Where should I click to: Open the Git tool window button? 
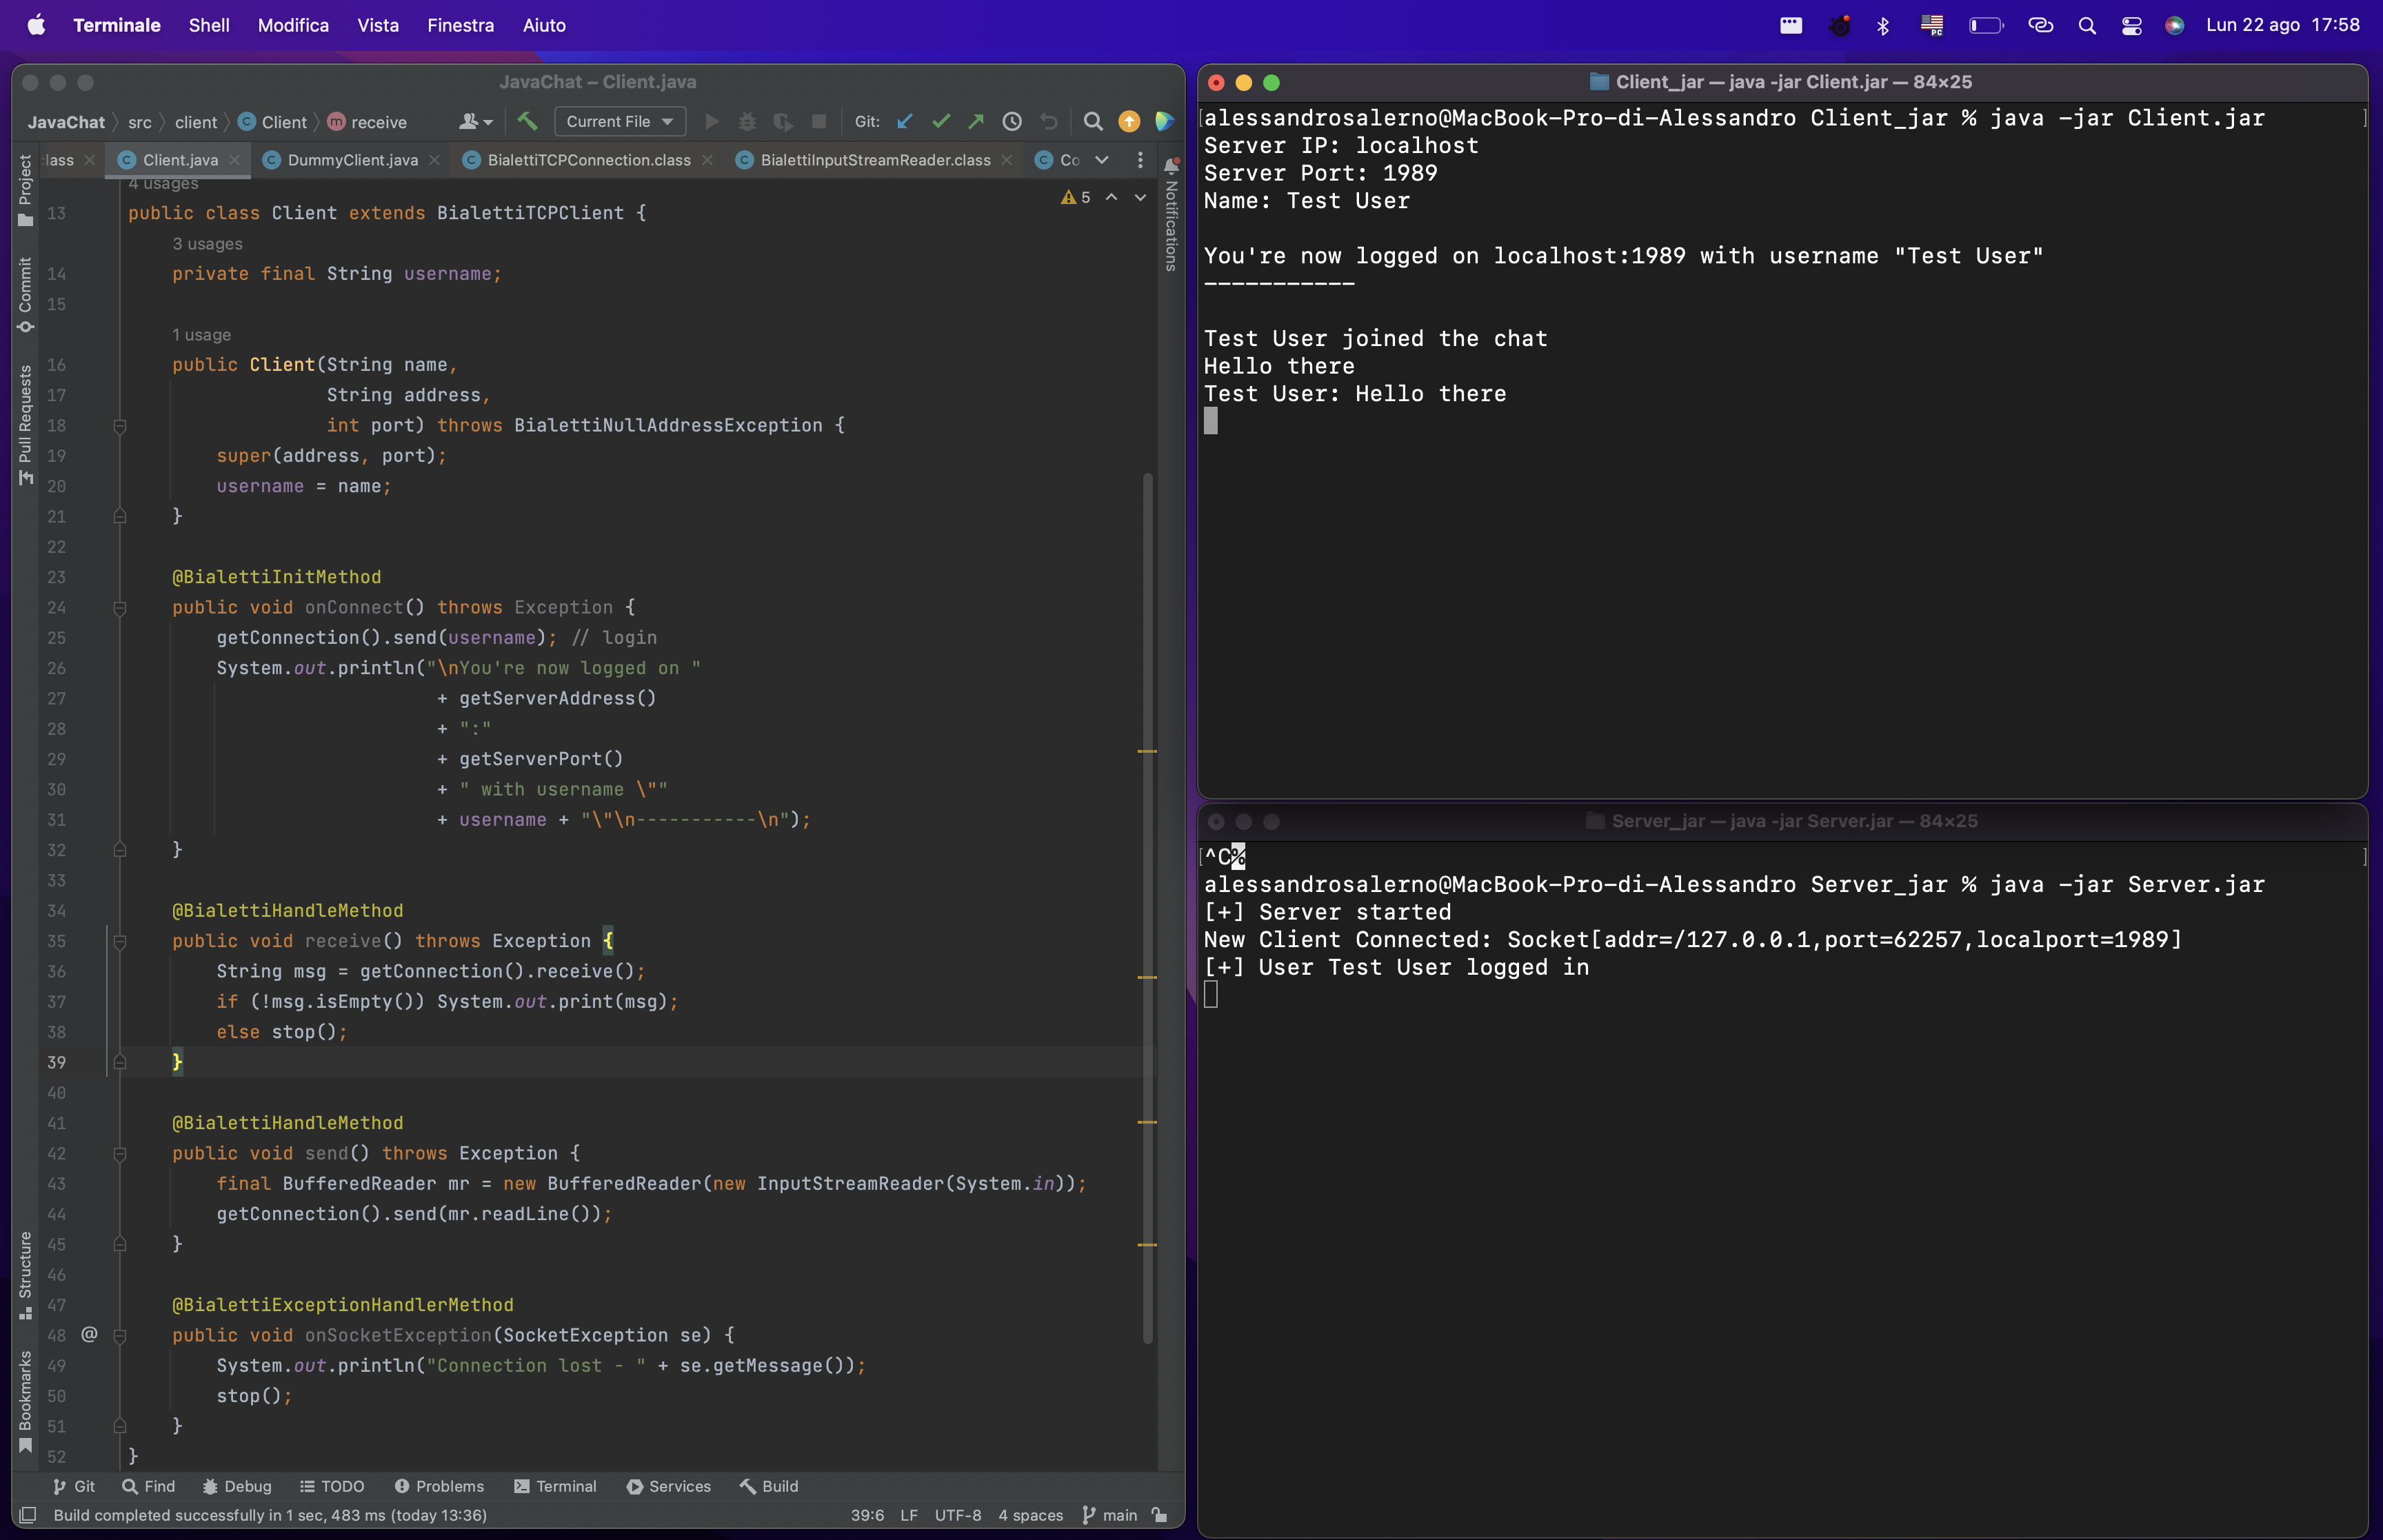coord(74,1486)
